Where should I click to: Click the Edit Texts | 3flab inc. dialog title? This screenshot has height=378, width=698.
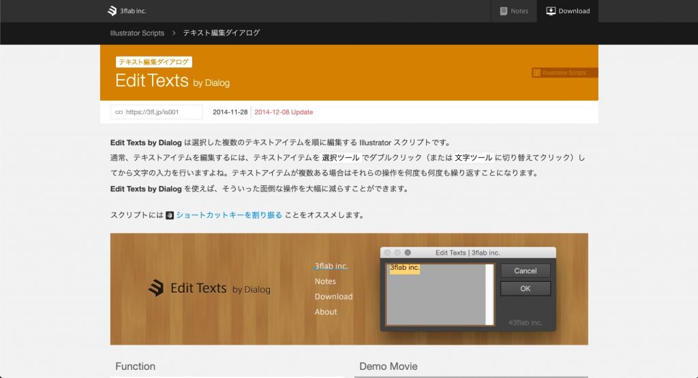pyautogui.click(x=468, y=253)
